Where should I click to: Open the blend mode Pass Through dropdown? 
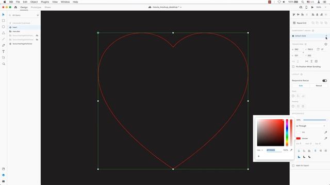point(311,126)
